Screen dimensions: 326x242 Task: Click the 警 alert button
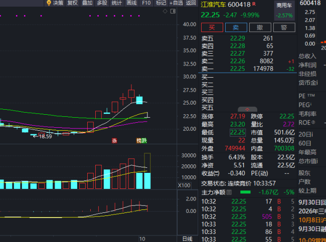coord(284,27)
